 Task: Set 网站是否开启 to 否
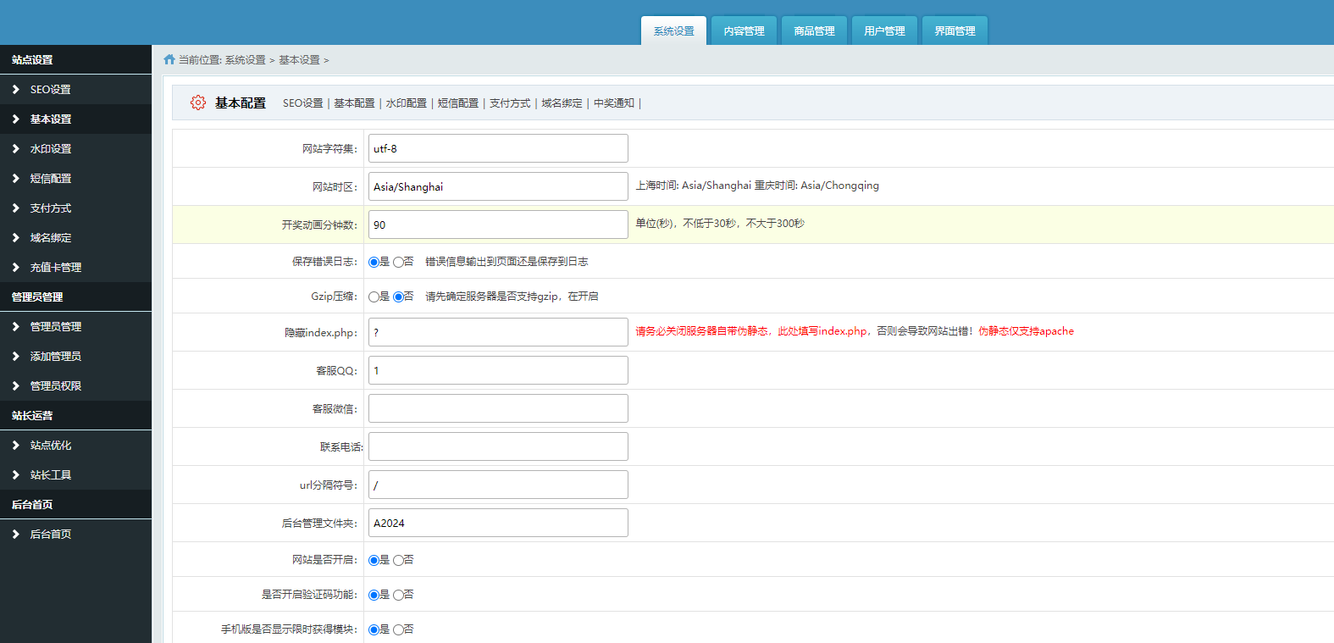[x=398, y=561]
